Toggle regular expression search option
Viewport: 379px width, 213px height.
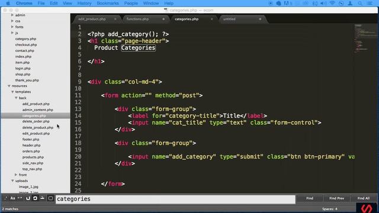pos(5,199)
